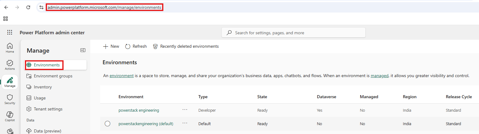
Task: Click 'Developer' type cell
Action: 207,110
